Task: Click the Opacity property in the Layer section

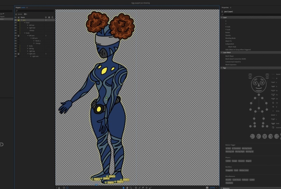Action: (x=228, y=35)
